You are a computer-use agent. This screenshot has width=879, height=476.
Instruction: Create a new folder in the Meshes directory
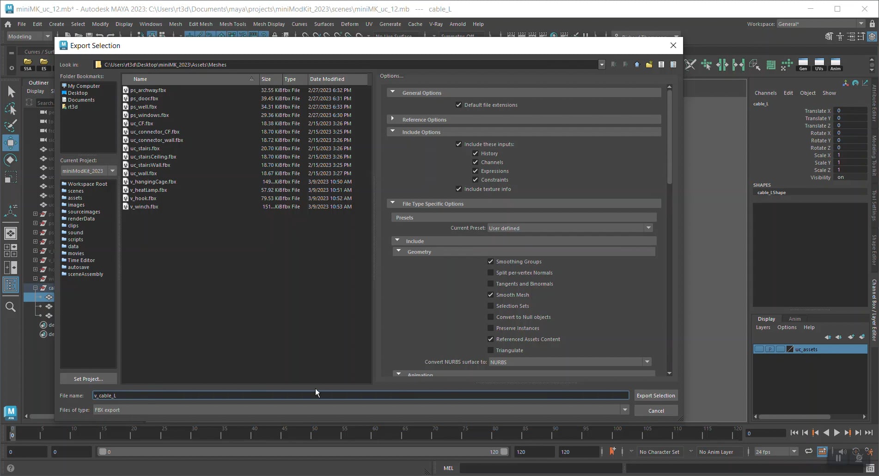click(649, 64)
